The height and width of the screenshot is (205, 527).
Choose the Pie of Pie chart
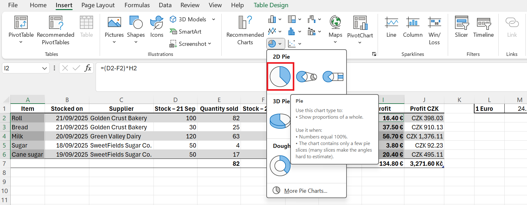(x=307, y=76)
